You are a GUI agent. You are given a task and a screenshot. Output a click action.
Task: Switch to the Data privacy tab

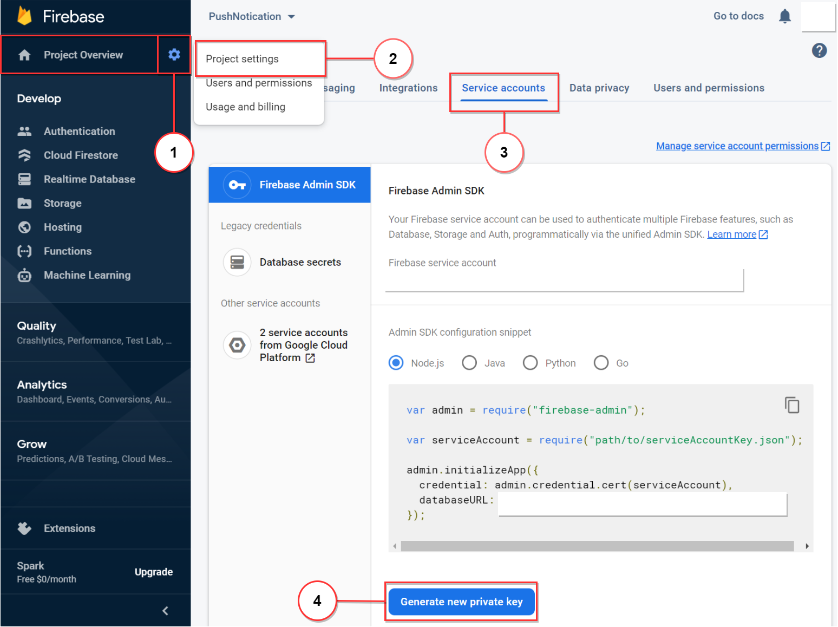599,88
